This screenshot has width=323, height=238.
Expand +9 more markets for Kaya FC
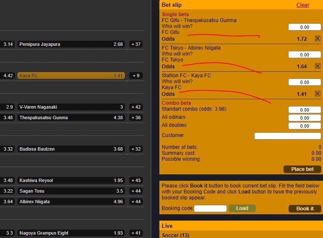(x=136, y=76)
